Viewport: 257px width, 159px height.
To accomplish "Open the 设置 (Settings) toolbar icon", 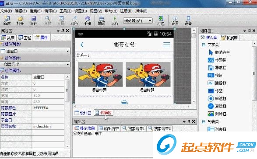I will pos(175,21).
